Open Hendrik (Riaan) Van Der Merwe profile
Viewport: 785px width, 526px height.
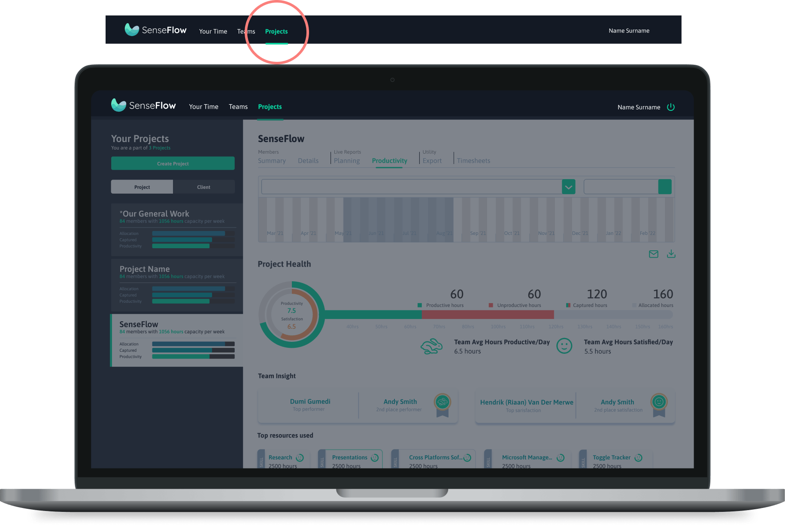527,402
